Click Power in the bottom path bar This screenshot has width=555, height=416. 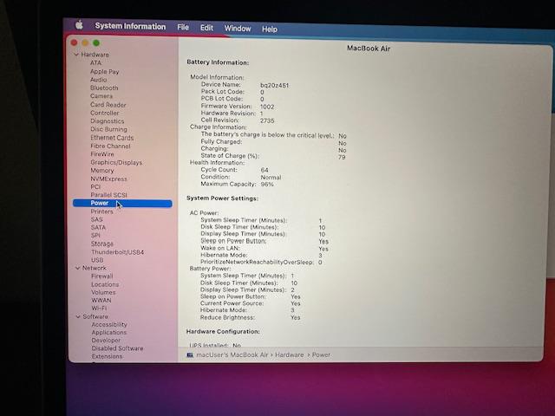click(x=321, y=354)
